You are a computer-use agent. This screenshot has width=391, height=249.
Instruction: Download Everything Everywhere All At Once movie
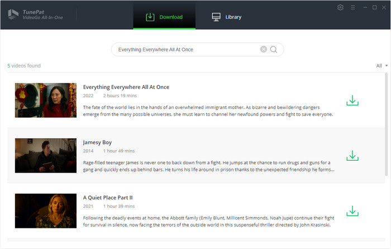coord(352,100)
